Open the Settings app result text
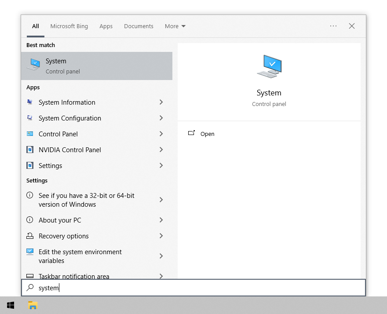This screenshot has height=314, width=387. pos(50,165)
